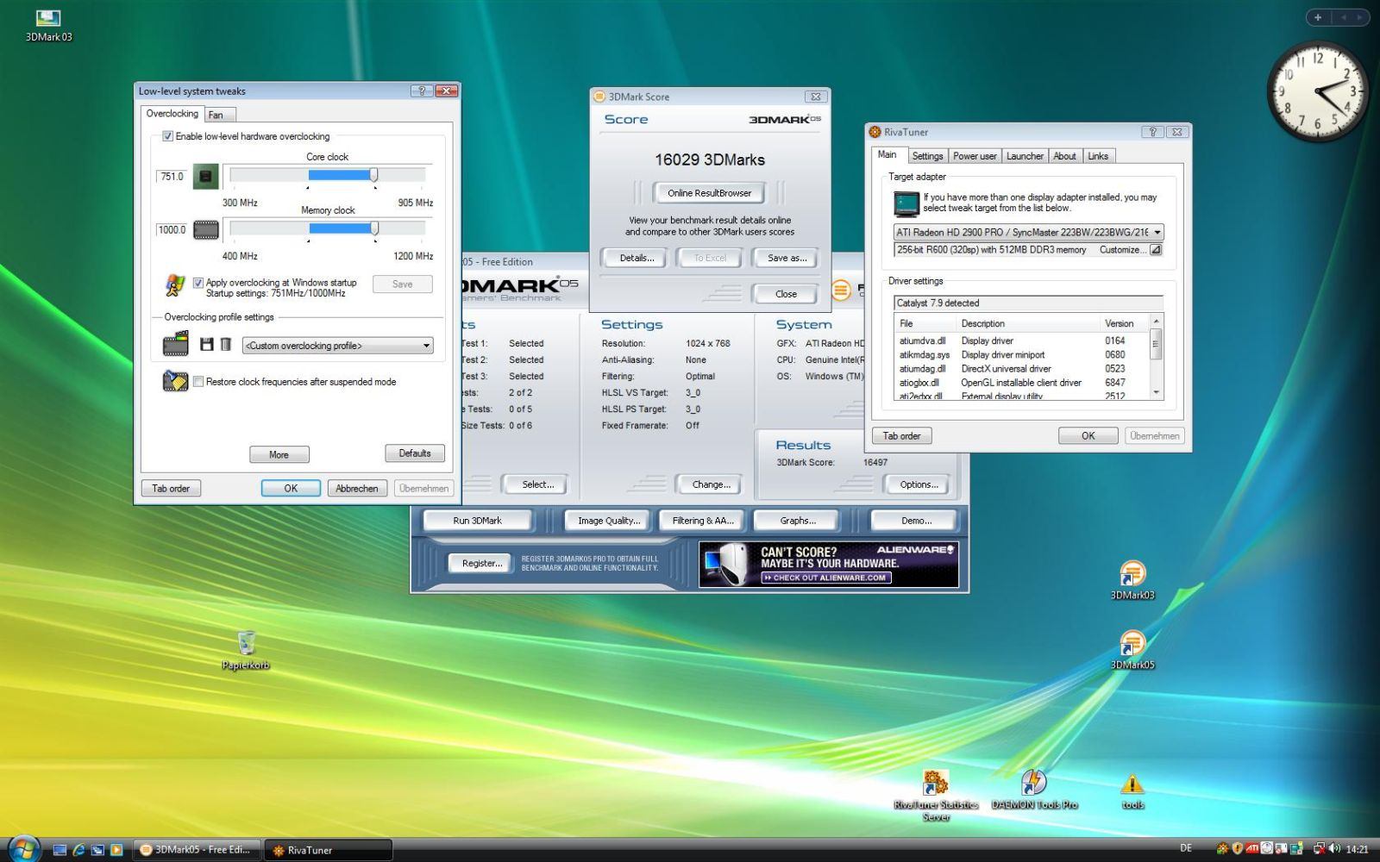Click the Defaults button
Viewport: 1380px width, 862px height.
point(415,453)
